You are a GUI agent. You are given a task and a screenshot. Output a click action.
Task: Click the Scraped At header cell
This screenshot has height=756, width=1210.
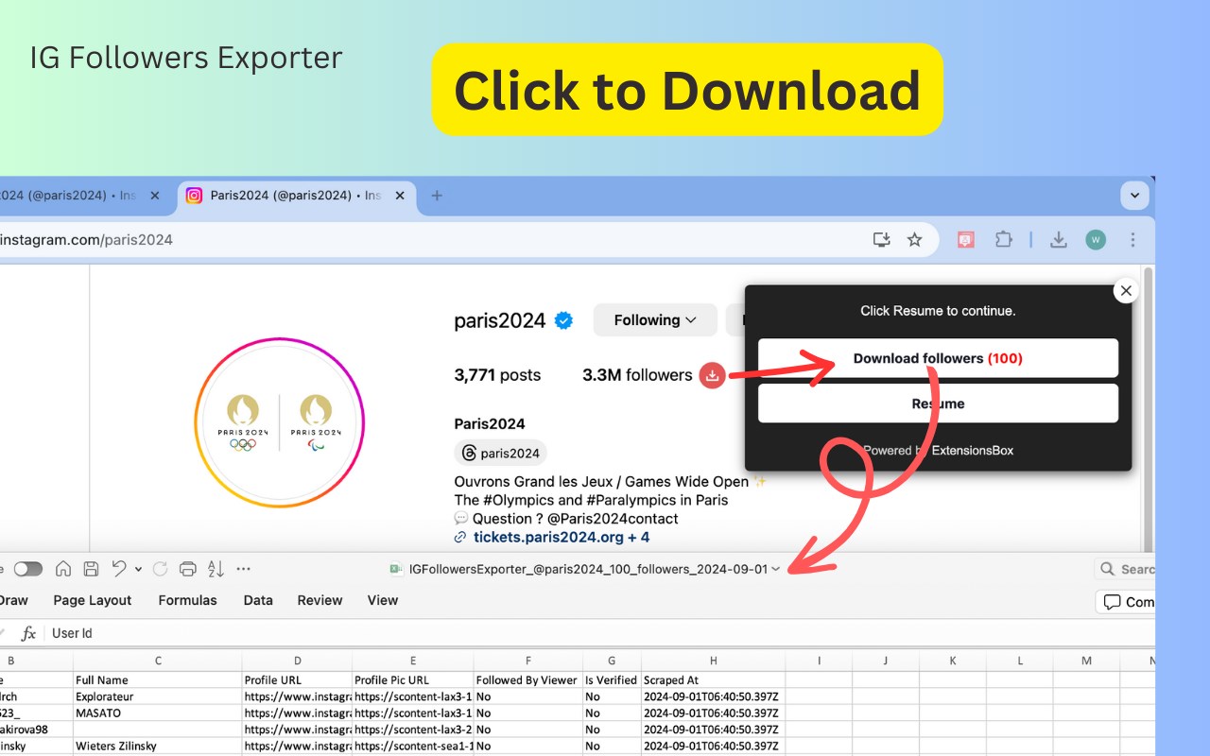click(713, 680)
